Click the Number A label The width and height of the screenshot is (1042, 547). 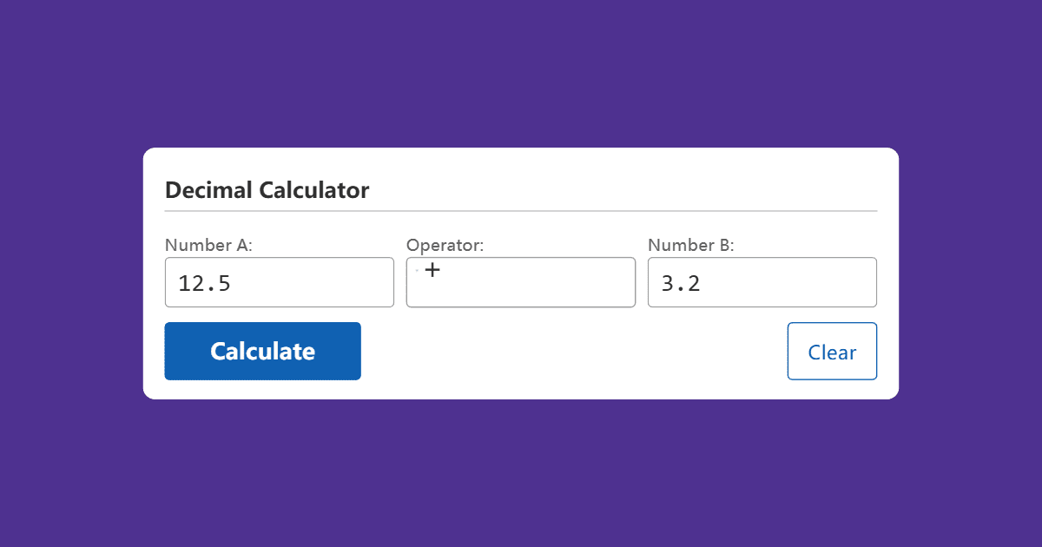(x=208, y=246)
